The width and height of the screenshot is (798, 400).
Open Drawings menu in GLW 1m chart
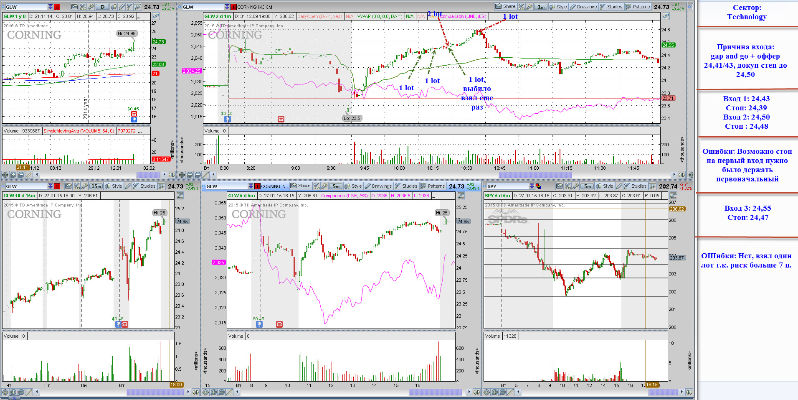point(583,7)
